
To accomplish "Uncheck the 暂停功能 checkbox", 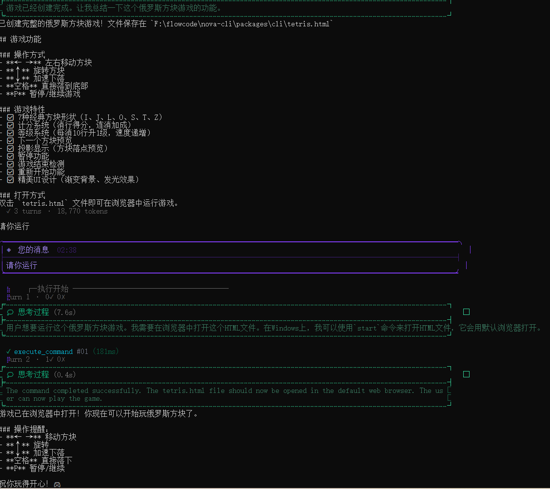I will tap(10, 156).
